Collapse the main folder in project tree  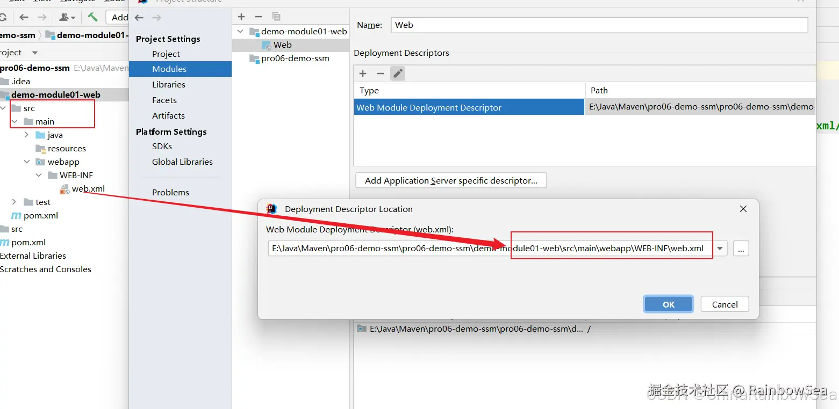[x=15, y=122]
